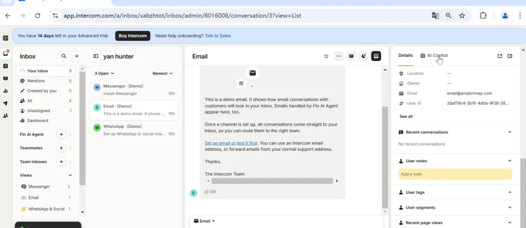This screenshot has height=228, width=526.
Task: Click the snooze moon icon
Action: (363, 56)
